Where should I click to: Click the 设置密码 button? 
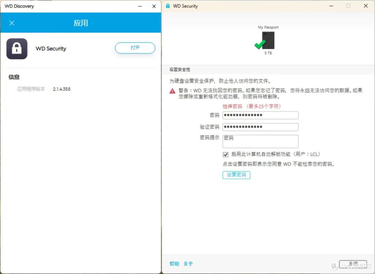(236, 175)
